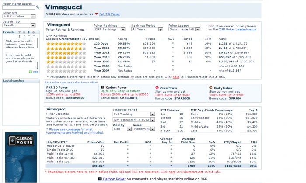This screenshot has width=306, height=183.
Task: Click the 'Rating' column header
Action: (122, 39)
